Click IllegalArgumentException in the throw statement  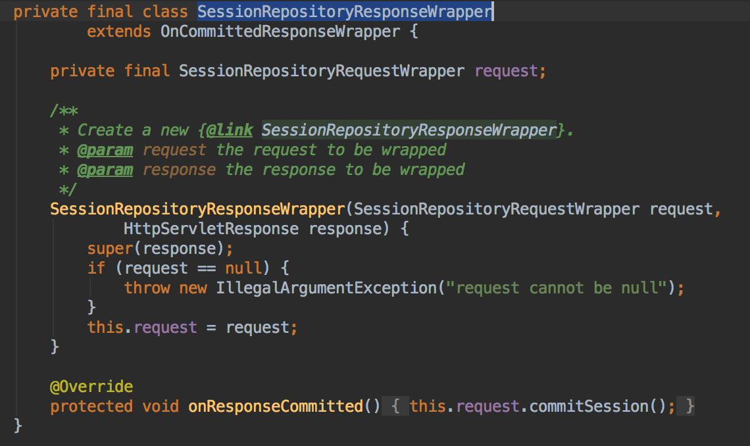tap(326, 287)
